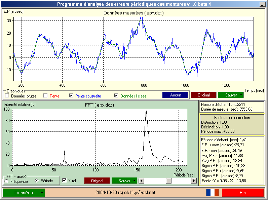Enable the Données brutes checkbox
Image resolution: width=268 pixels, height=200 pixels.
pos(7,96)
